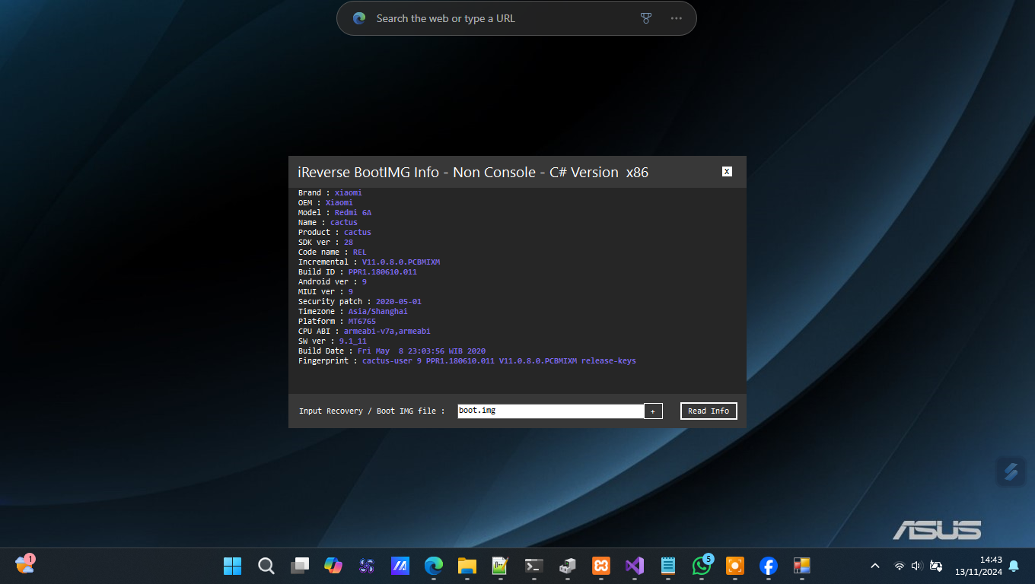Viewport: 1035px width, 584px height.
Task: Click the battery status tray icon
Action: (x=935, y=566)
